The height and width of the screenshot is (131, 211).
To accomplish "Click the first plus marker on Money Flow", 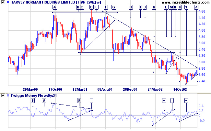I will tap(164, 100).
